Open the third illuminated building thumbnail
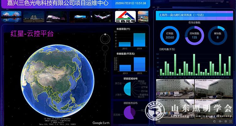The image size is (236, 126). [x=57, y=17]
